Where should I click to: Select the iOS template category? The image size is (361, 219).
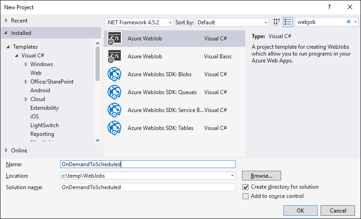(34, 117)
